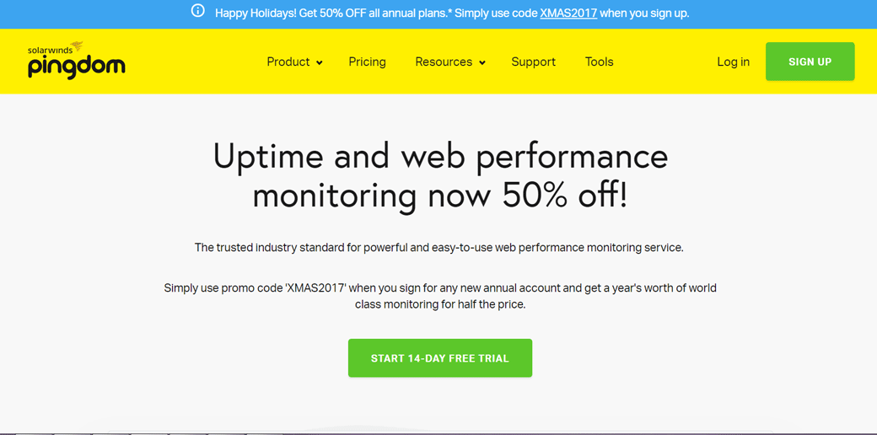Follow the XMAS2017 code link in the banner

(568, 13)
